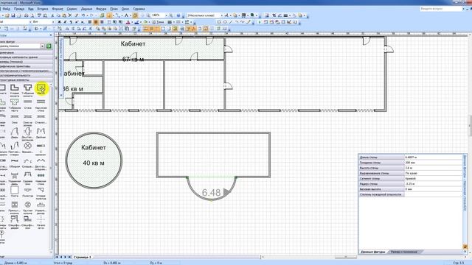Select the Ellipse drawing tool
This screenshot has width=472, height=265.
pyautogui.click(x=225, y=22)
